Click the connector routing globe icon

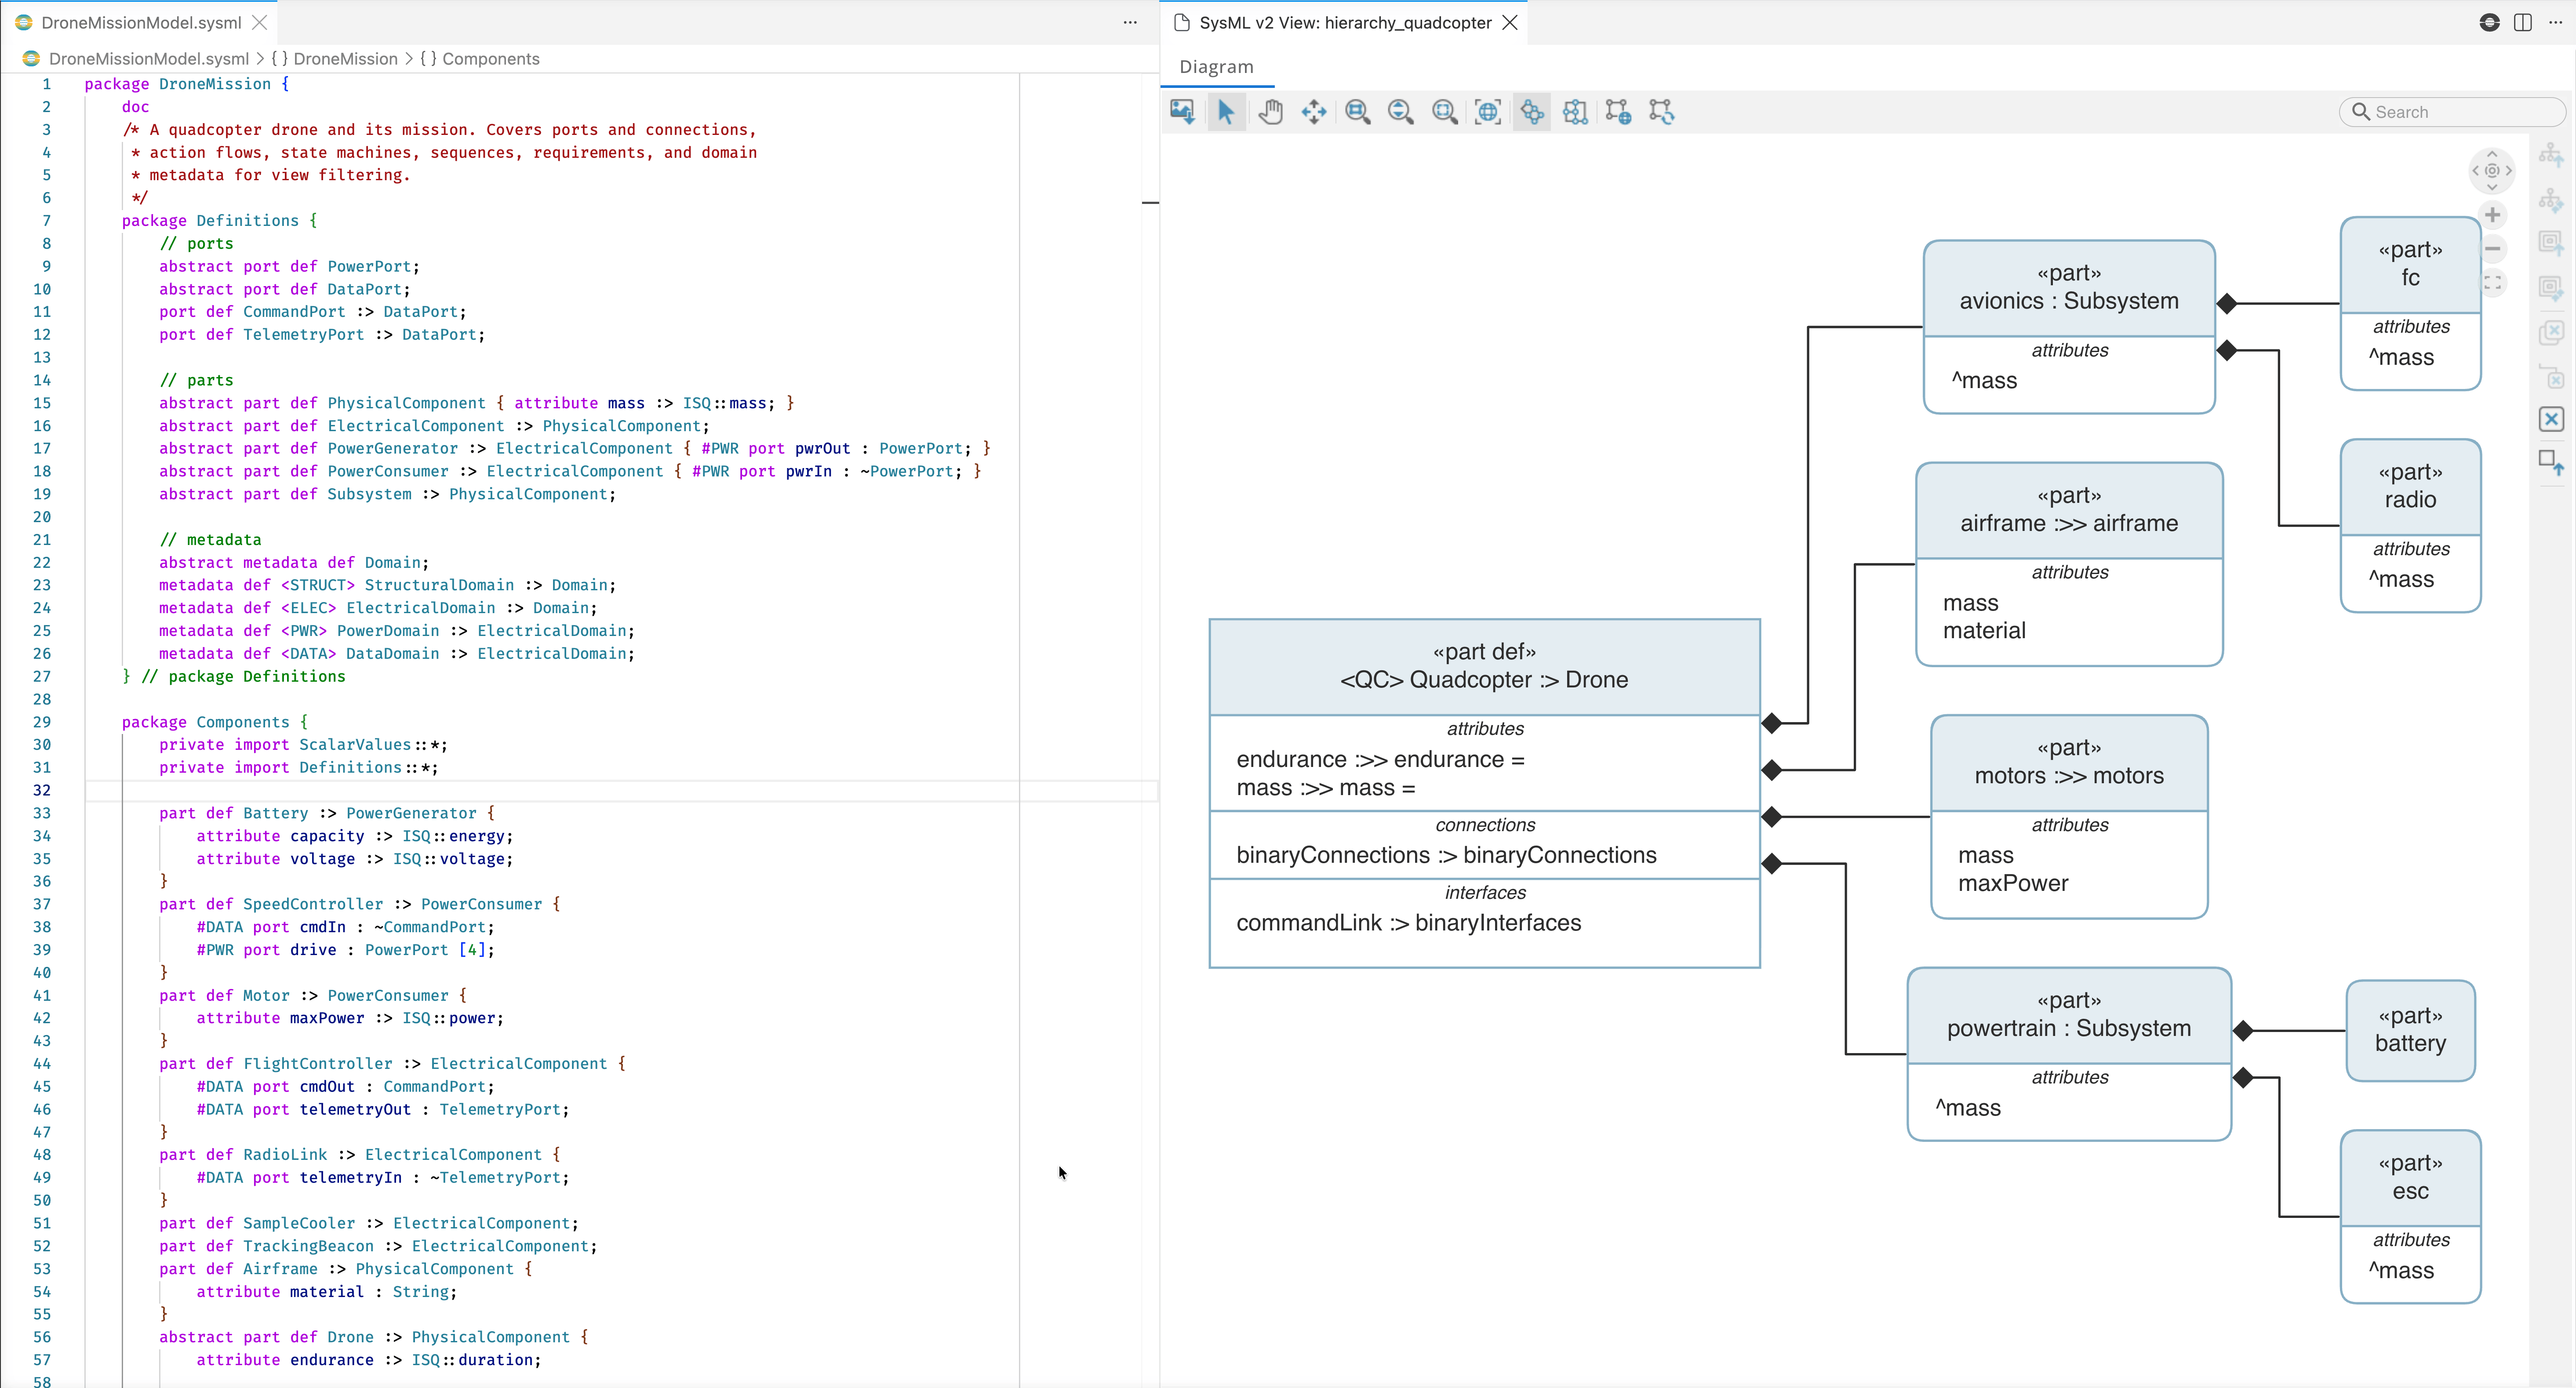click(1619, 112)
